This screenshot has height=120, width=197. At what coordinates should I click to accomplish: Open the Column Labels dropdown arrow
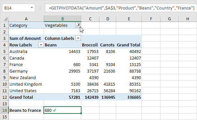click(78, 38)
